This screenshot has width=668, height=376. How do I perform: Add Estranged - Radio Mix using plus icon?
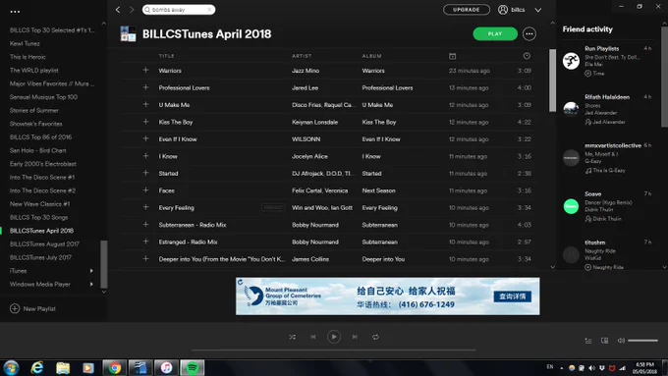coord(145,242)
